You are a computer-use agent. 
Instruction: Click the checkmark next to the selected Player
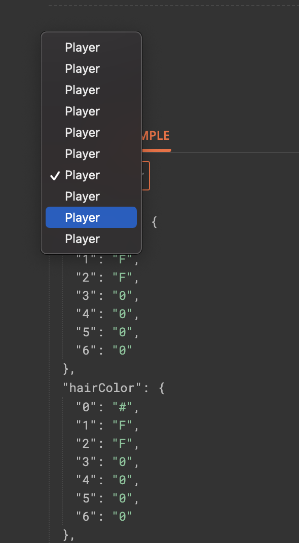[x=54, y=175]
